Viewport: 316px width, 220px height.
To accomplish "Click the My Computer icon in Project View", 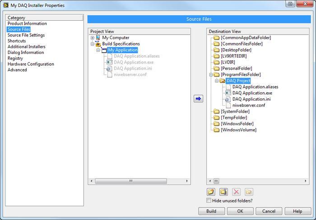I will (x=98, y=38).
